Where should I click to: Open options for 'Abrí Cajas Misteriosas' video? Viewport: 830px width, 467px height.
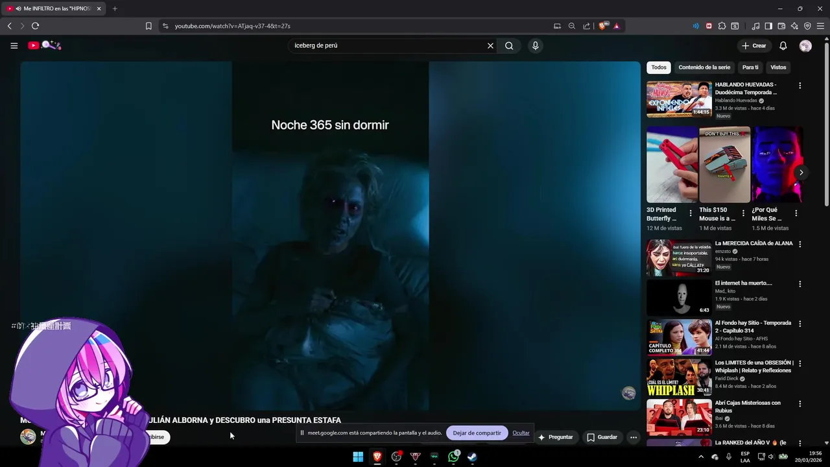(x=800, y=403)
